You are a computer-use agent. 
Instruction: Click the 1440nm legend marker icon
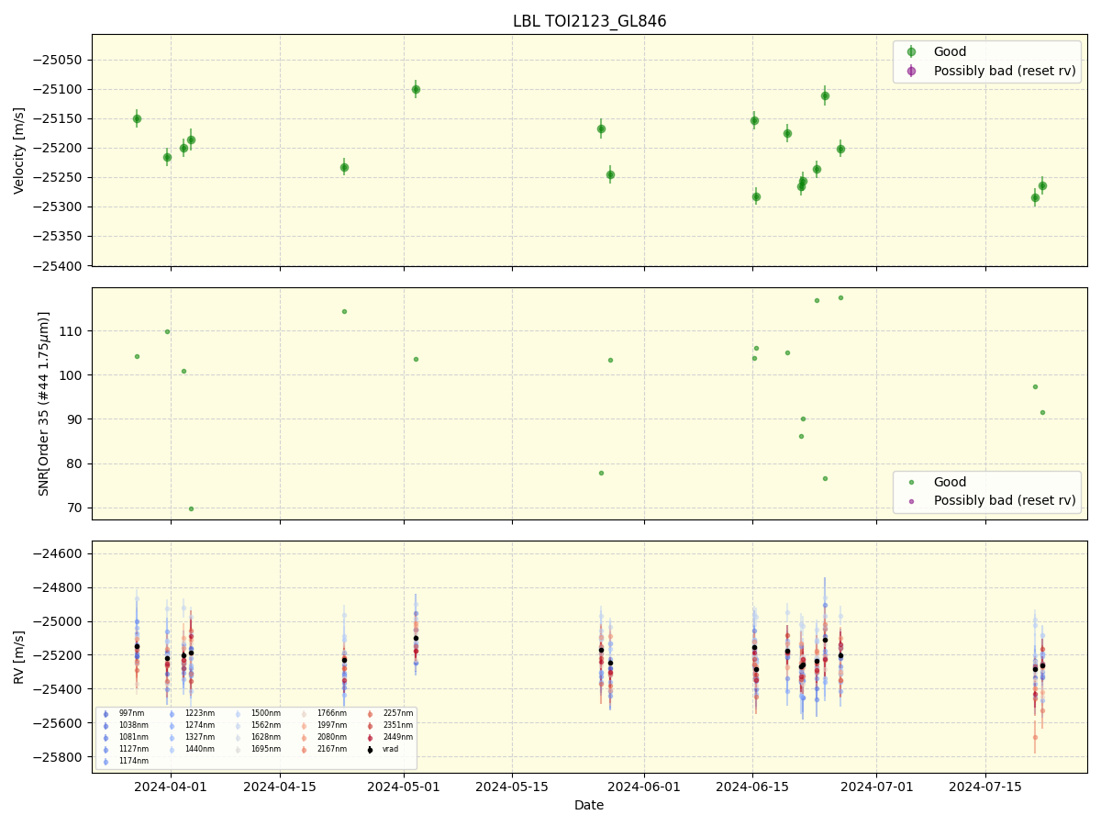pyautogui.click(x=172, y=749)
